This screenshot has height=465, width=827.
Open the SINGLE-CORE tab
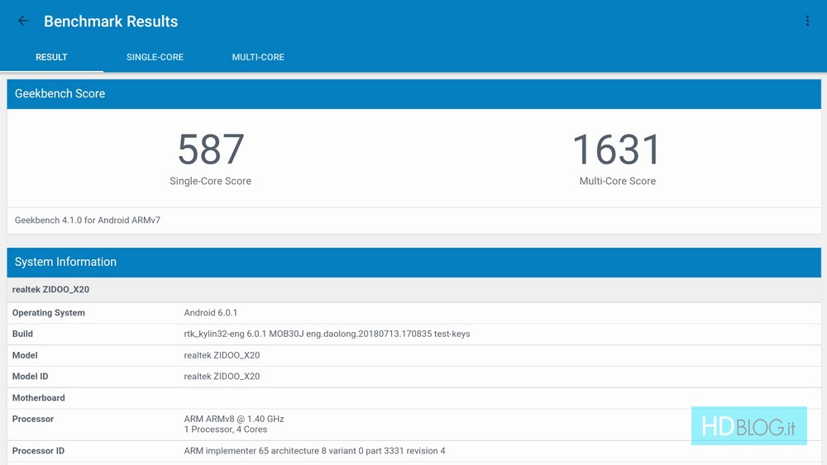coord(155,57)
